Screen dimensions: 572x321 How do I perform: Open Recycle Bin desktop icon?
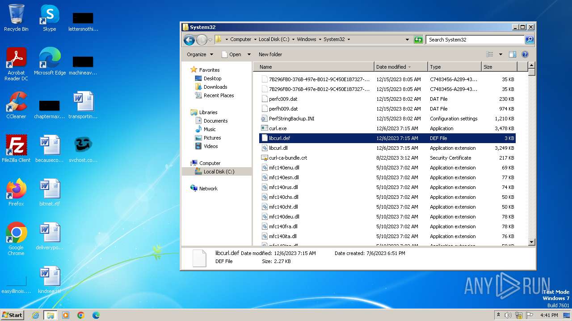pos(16,18)
